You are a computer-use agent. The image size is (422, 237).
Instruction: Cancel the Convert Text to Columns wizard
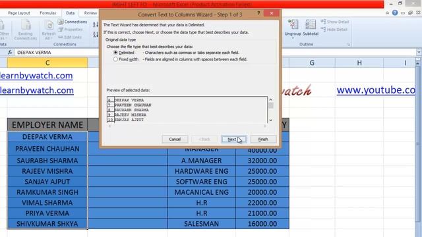coord(175,139)
